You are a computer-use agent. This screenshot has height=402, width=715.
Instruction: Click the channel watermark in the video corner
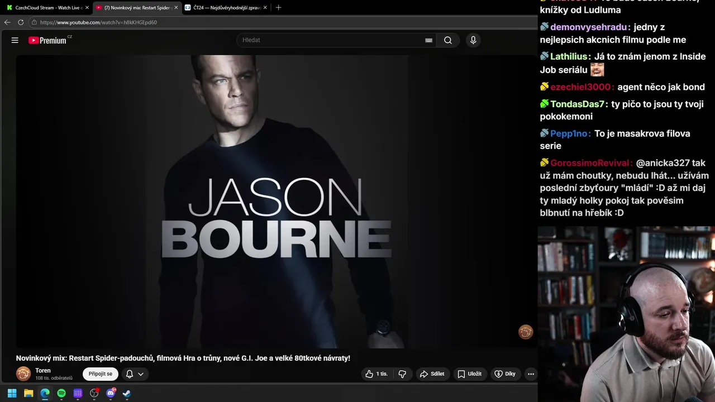(x=526, y=332)
